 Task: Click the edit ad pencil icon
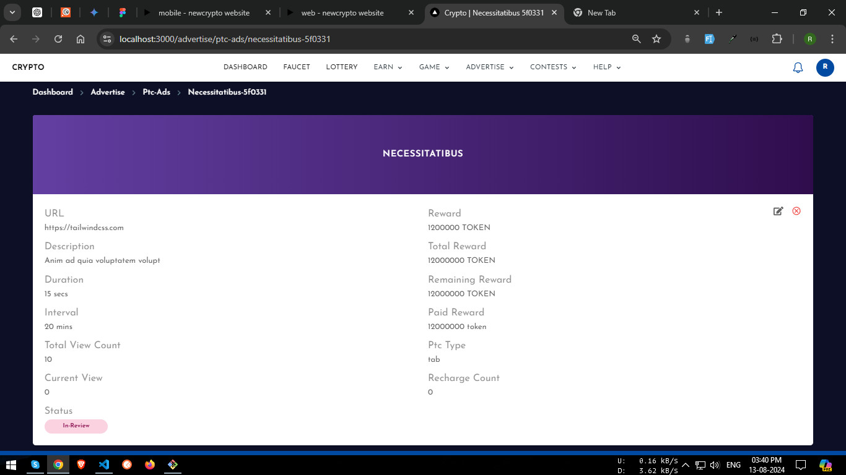coord(778,212)
